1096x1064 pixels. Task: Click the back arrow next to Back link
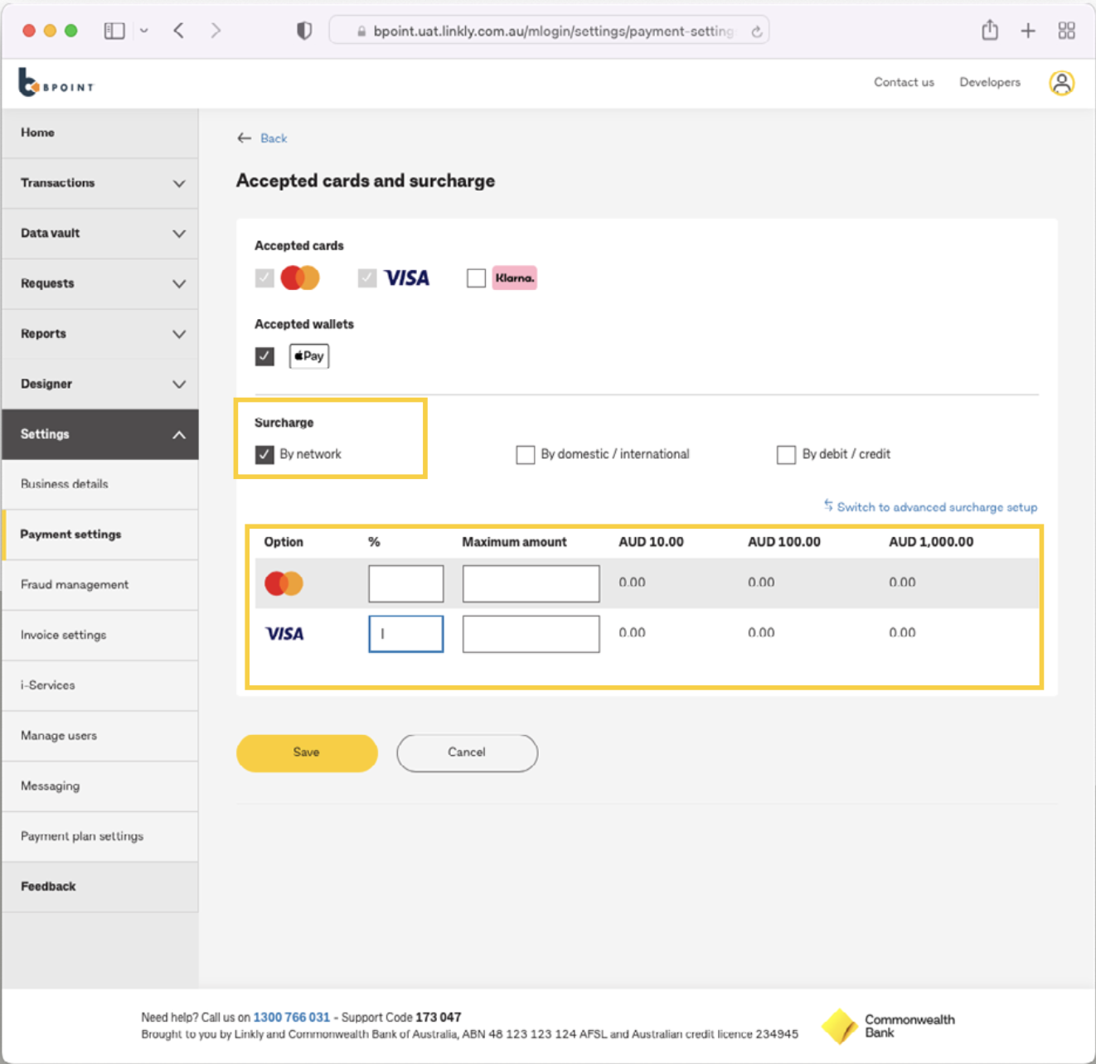245,138
